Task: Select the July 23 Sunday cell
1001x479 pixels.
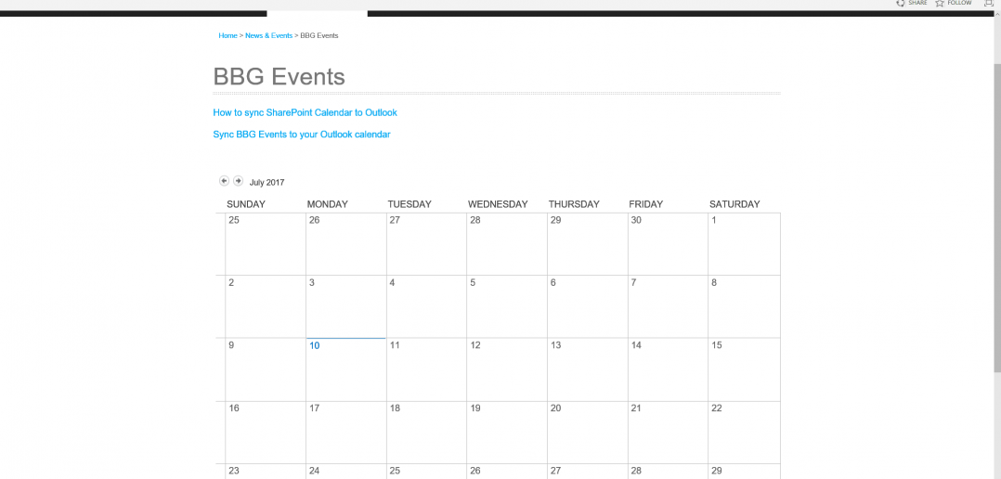Action: pos(266,472)
